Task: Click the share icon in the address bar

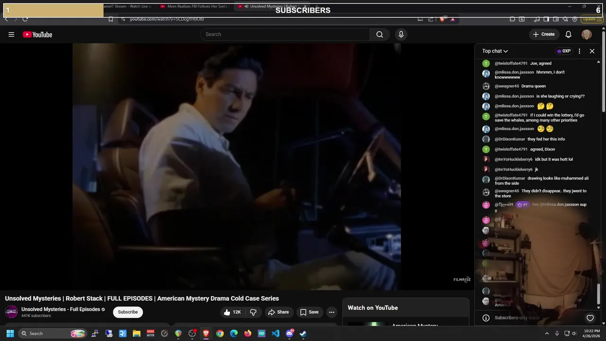Action: pos(431,19)
